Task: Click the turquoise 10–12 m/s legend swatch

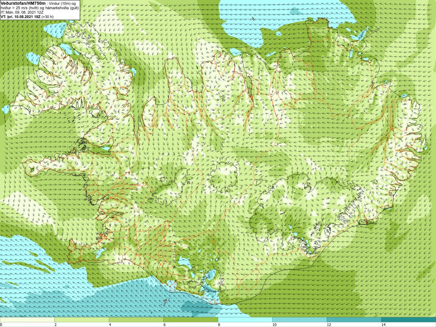Action: click(x=300, y=320)
